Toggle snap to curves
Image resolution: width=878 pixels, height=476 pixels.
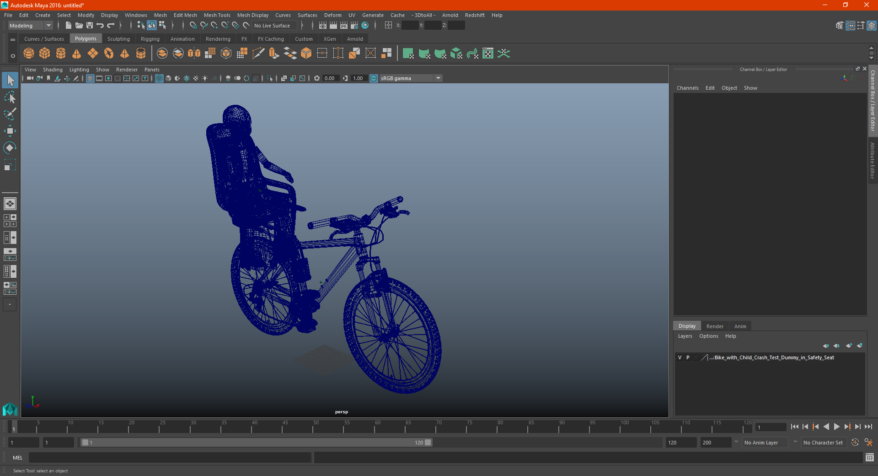(204, 26)
